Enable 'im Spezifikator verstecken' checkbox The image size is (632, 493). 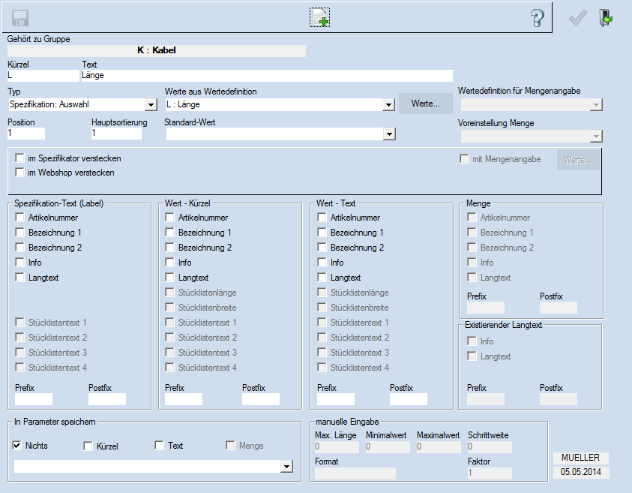[20, 158]
